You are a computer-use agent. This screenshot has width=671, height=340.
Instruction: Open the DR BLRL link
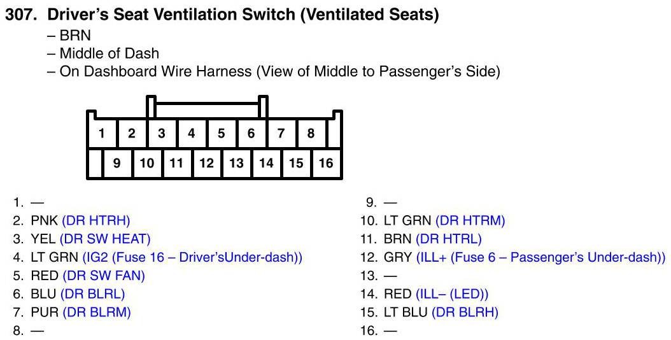[x=92, y=294]
